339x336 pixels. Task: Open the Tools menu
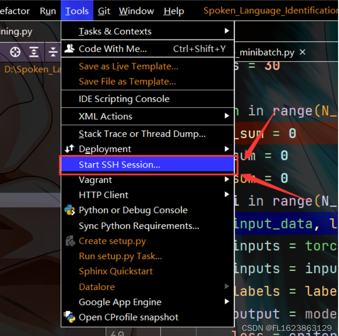click(x=77, y=11)
